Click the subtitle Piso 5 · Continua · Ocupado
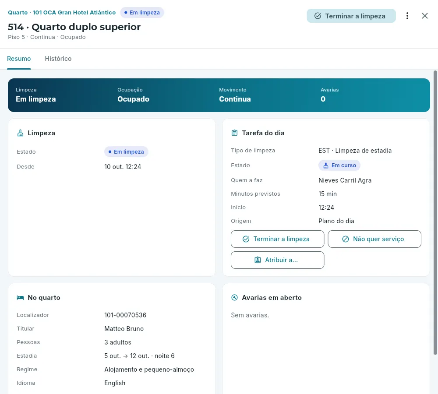Image resolution: width=438 pixels, height=394 pixels. 47,37
